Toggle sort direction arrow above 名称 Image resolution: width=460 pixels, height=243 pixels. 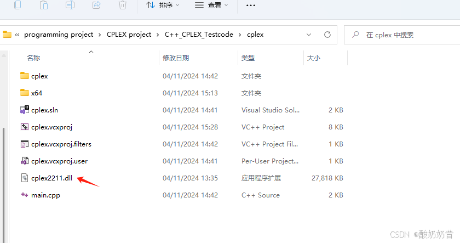pos(91,52)
